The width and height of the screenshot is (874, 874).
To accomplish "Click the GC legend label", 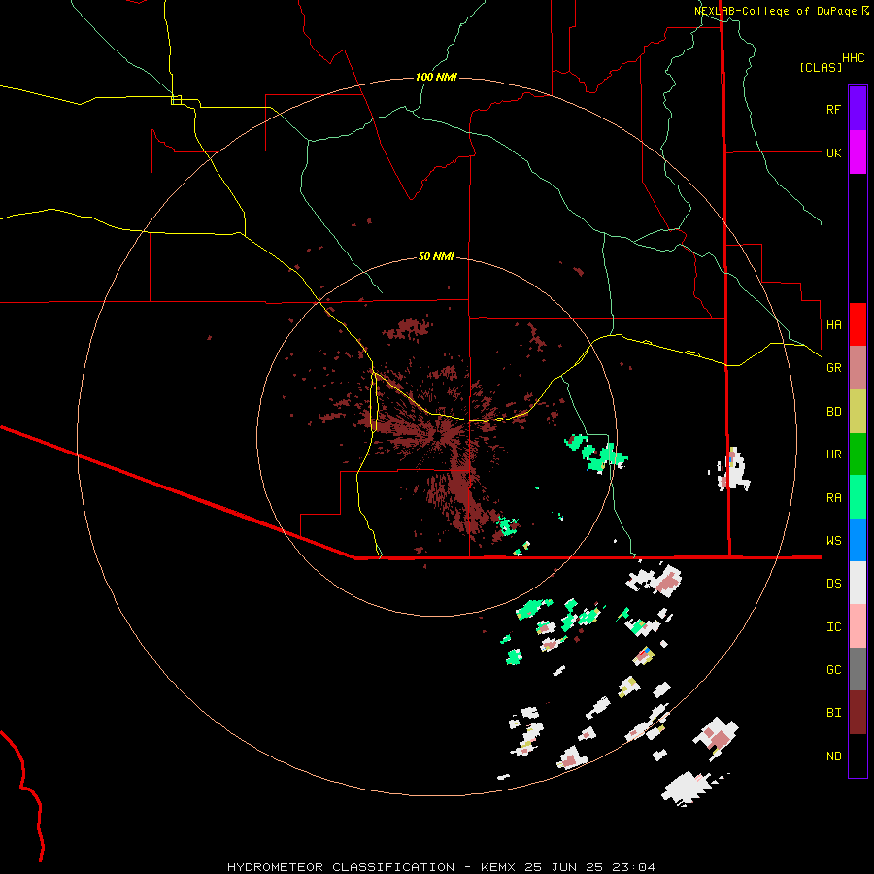I will coord(833,669).
